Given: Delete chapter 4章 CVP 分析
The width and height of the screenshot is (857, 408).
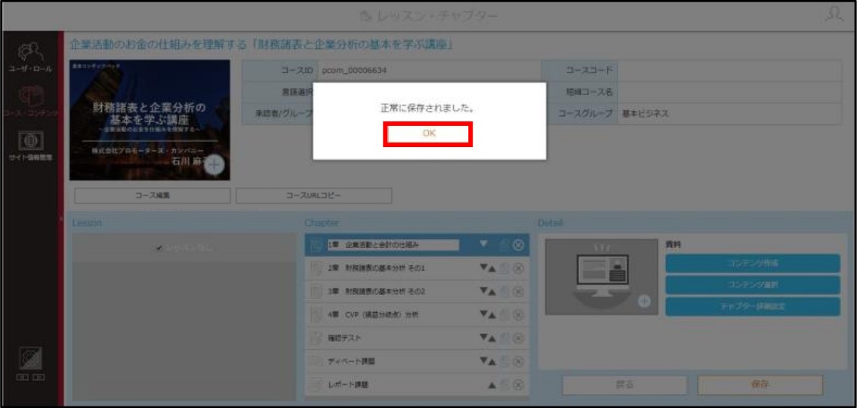Looking at the screenshot, I should (x=518, y=314).
